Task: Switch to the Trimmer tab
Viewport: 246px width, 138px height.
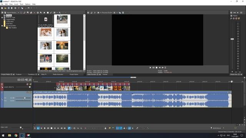Action: coord(105,74)
